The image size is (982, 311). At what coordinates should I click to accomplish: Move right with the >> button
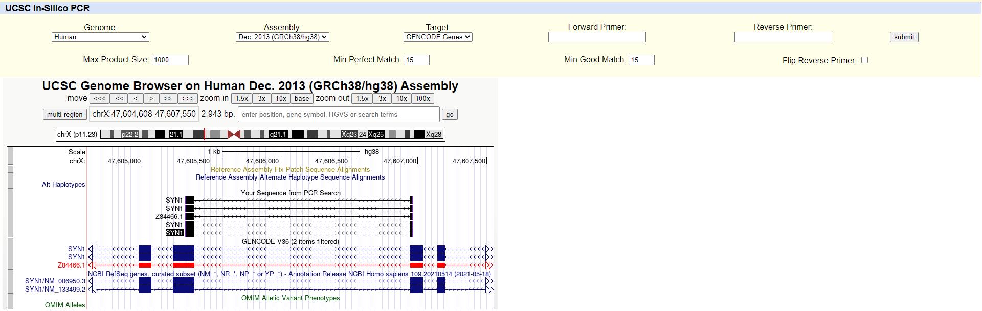[167, 99]
